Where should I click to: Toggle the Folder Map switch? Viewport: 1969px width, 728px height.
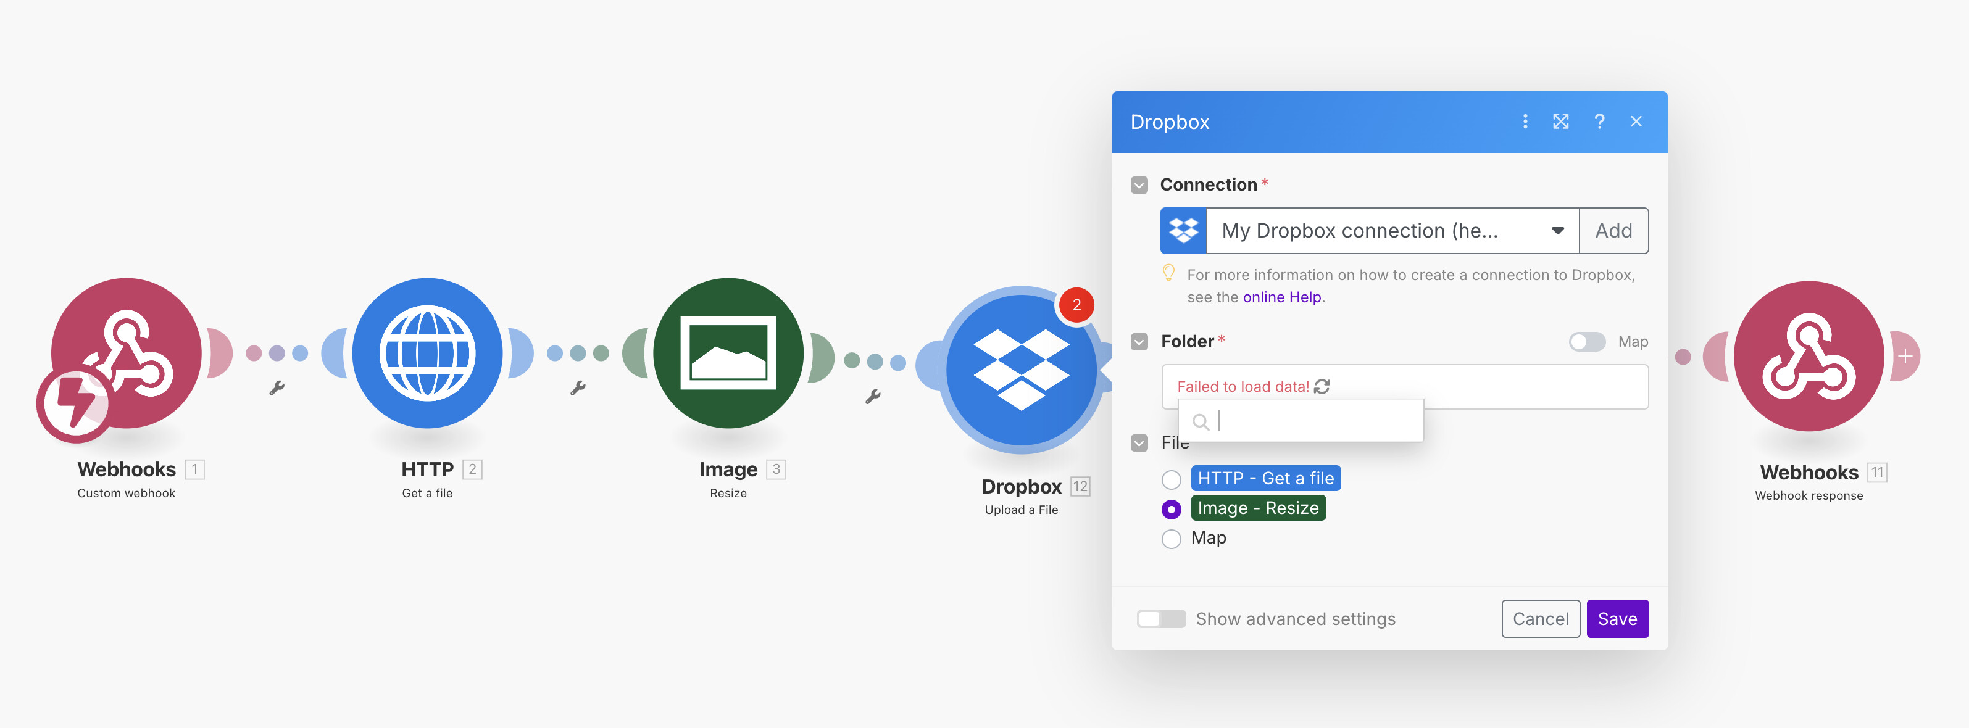[1587, 341]
